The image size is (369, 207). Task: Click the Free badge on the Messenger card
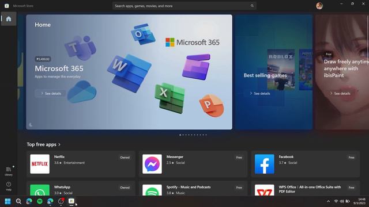pos(239,158)
